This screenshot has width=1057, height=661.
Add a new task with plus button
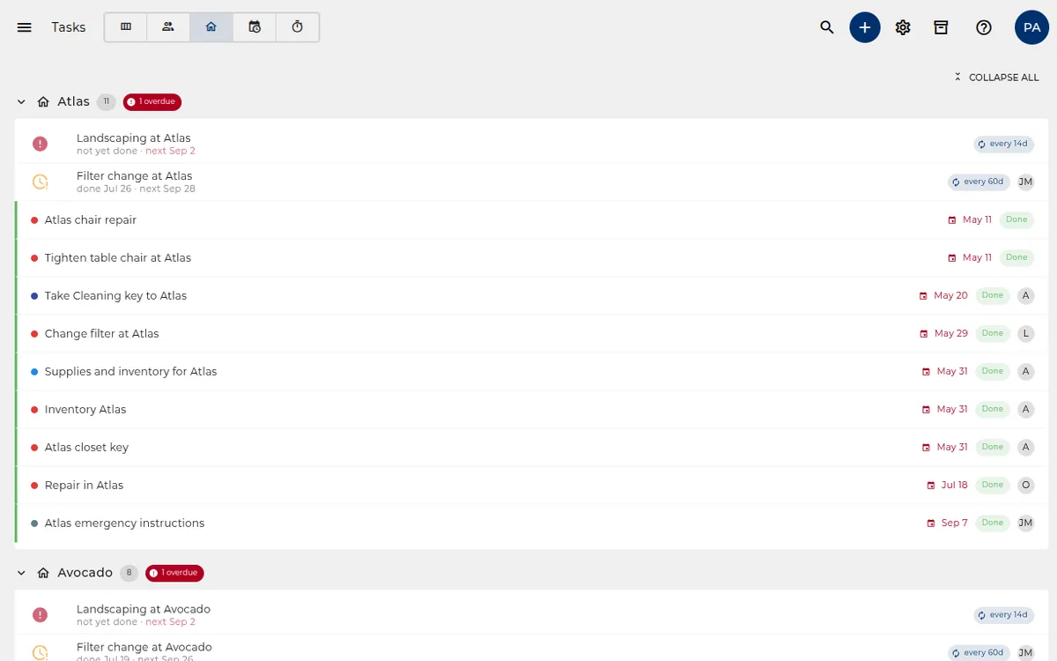click(865, 27)
